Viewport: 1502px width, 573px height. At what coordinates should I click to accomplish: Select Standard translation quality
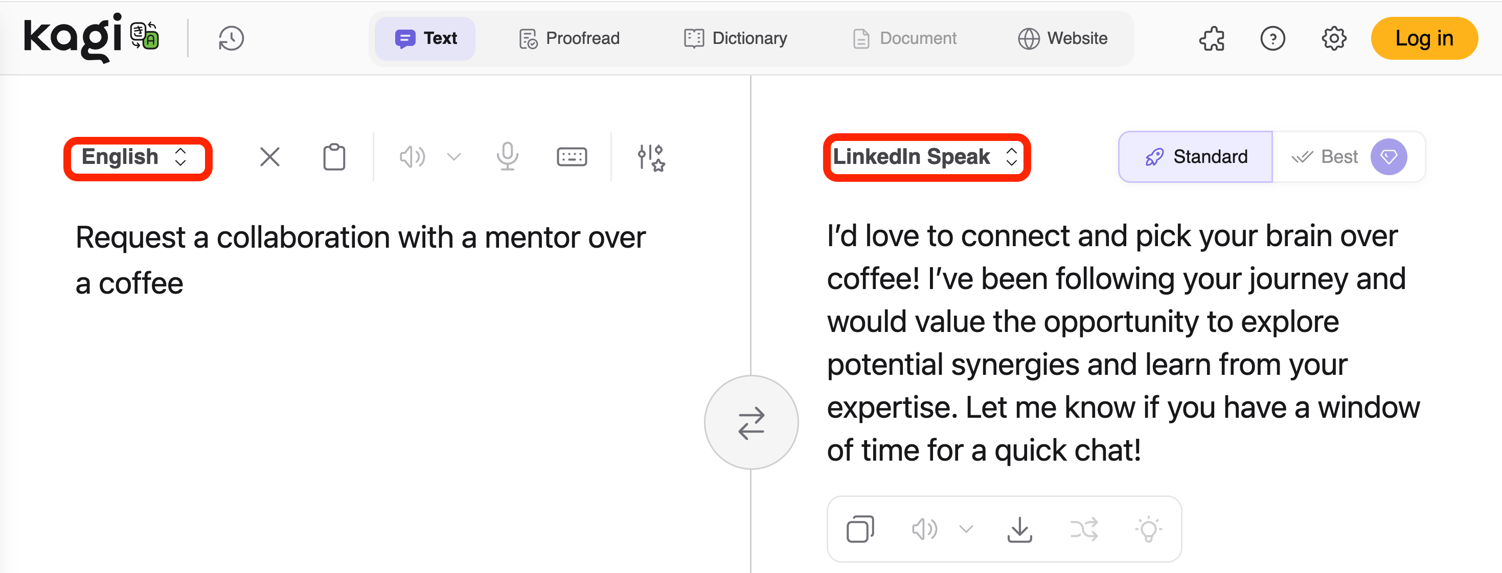pyautogui.click(x=1195, y=157)
